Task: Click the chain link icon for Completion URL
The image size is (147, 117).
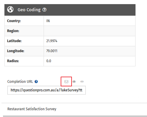Action: pyautogui.click(x=82, y=82)
